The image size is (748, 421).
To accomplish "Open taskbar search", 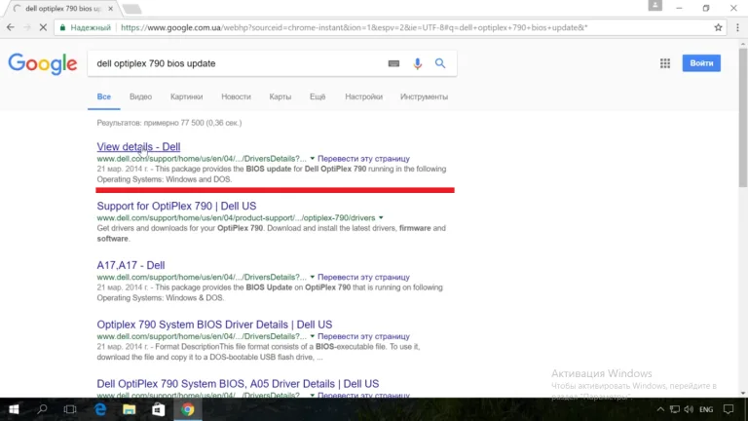I will (x=42, y=409).
